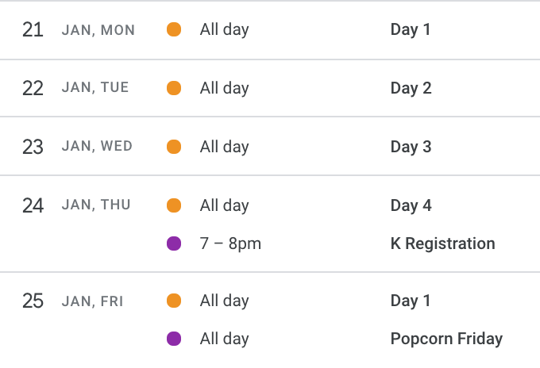
Task: Select the date number 24
Action: click(x=33, y=205)
